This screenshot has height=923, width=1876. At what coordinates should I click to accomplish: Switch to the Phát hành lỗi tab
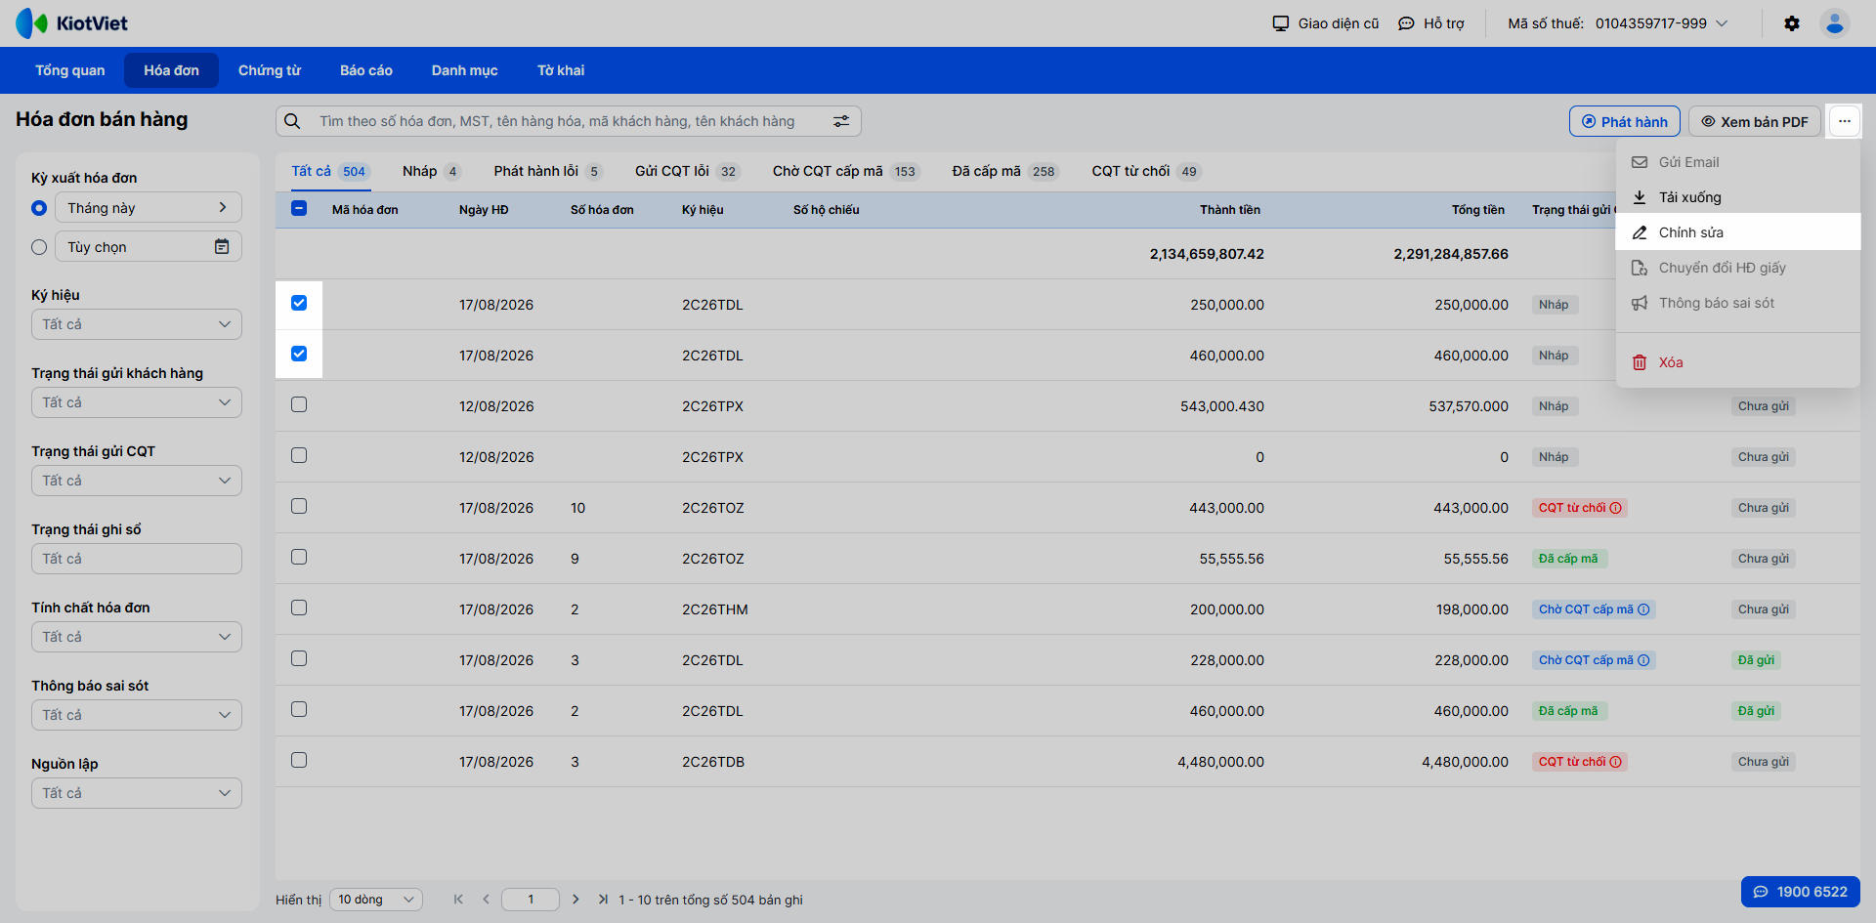pos(548,171)
